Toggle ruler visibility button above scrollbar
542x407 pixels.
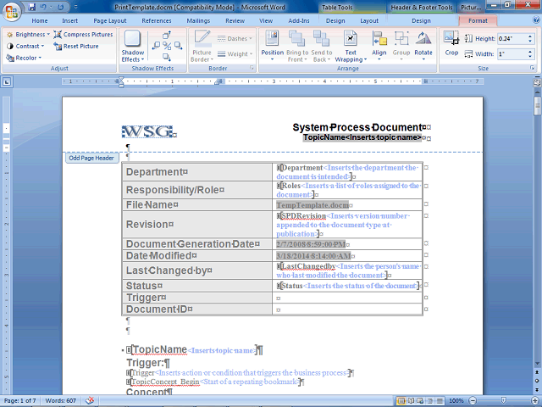(x=537, y=83)
